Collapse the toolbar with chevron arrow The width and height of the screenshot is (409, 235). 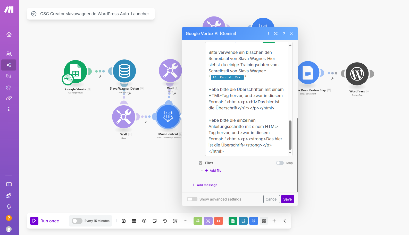(x=285, y=221)
